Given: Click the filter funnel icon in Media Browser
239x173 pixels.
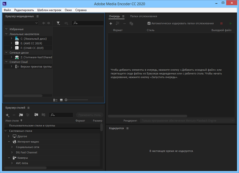Looking at the screenshot, I should 58,23.
